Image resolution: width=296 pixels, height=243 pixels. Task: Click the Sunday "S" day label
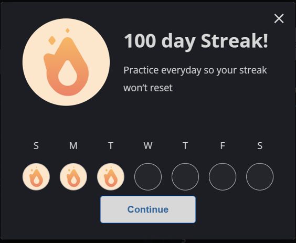[36, 145]
